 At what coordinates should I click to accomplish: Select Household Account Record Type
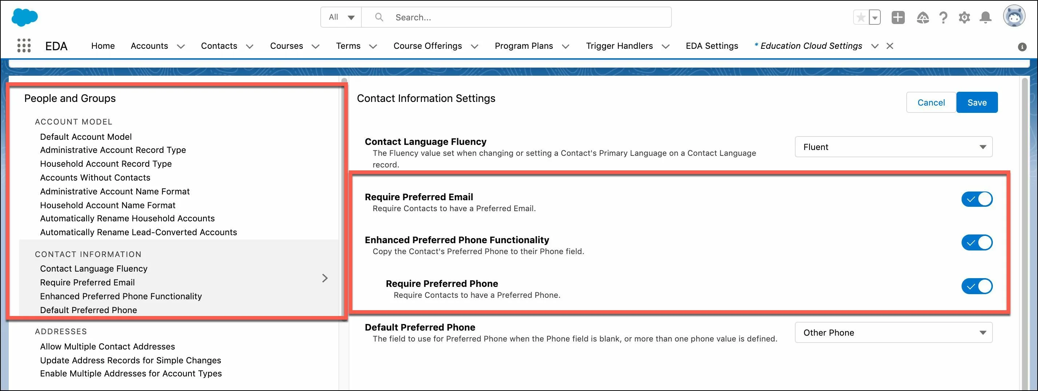pos(106,164)
